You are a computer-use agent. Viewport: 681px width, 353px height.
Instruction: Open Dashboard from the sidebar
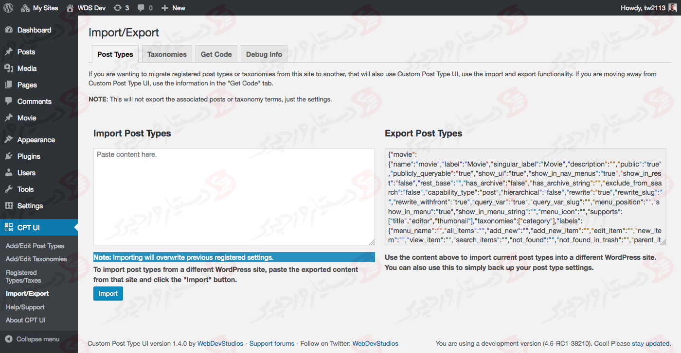pos(34,30)
